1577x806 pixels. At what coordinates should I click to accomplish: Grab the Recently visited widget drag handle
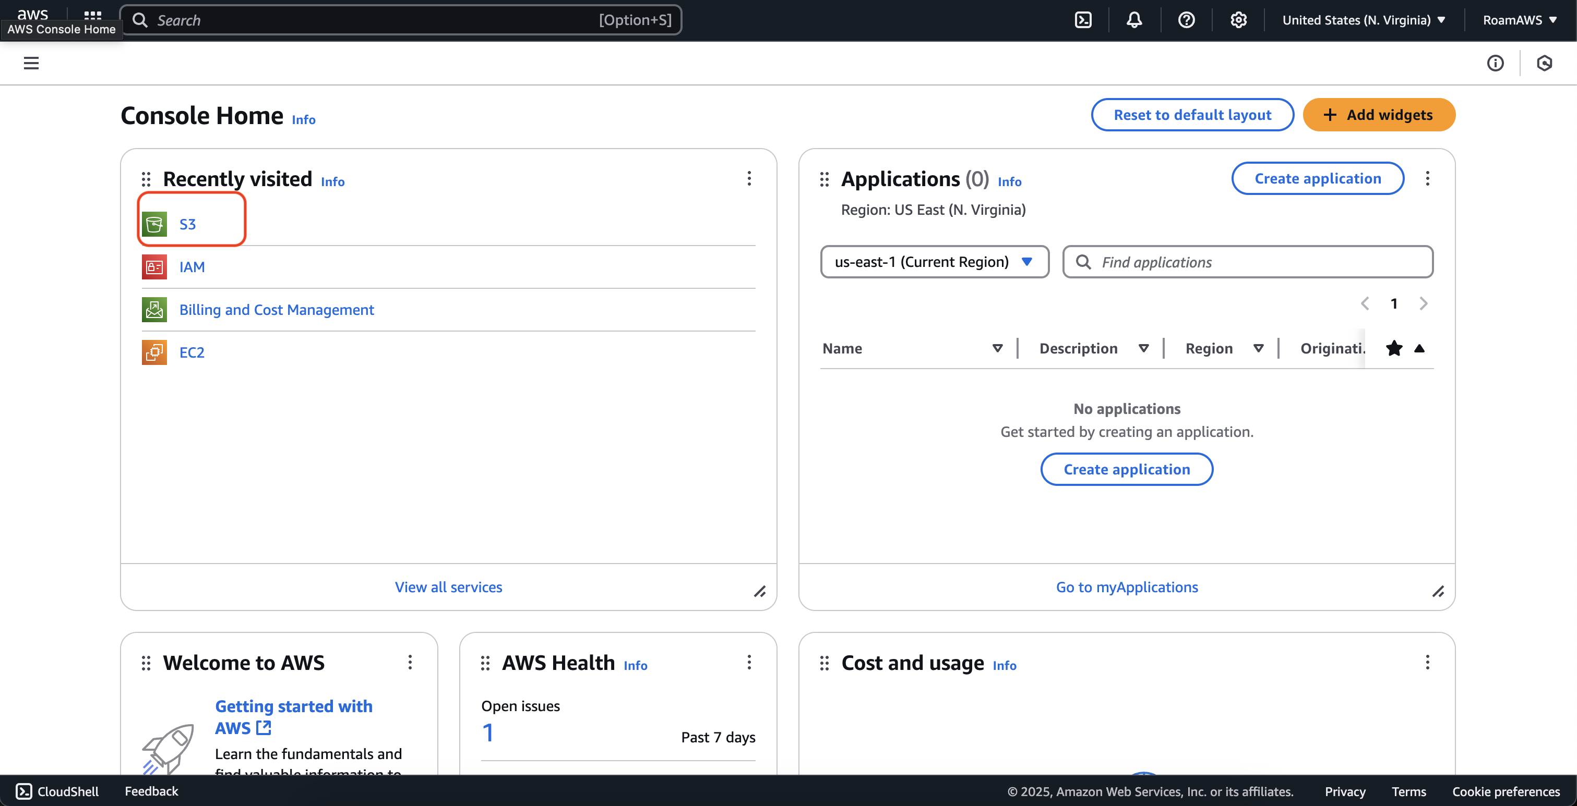pyautogui.click(x=146, y=179)
